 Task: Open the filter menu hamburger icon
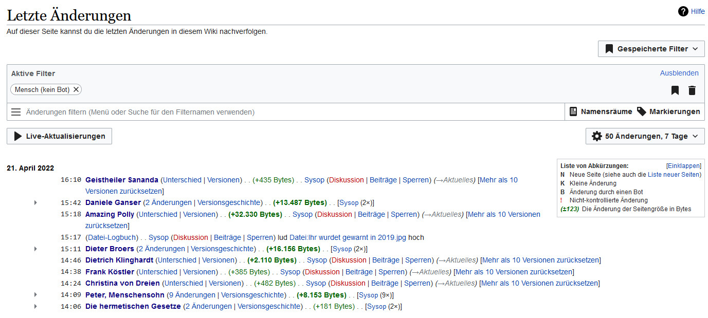16,112
